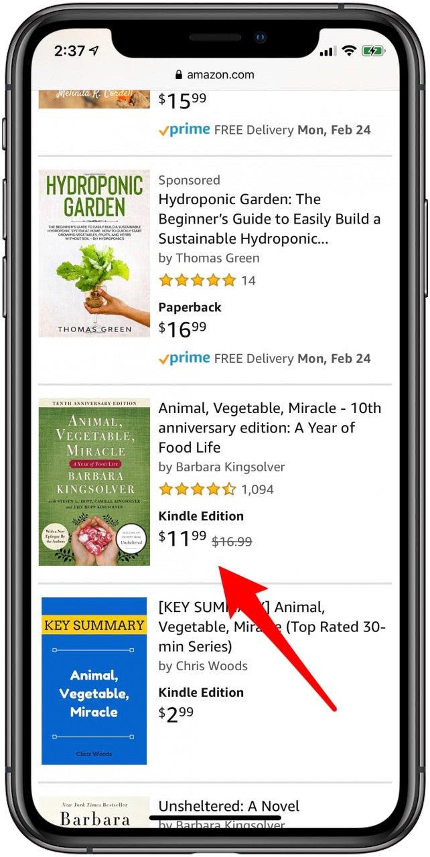The image size is (430, 857).
Task: Tap the prime logo under the $15.99 price
Action: coord(184,130)
